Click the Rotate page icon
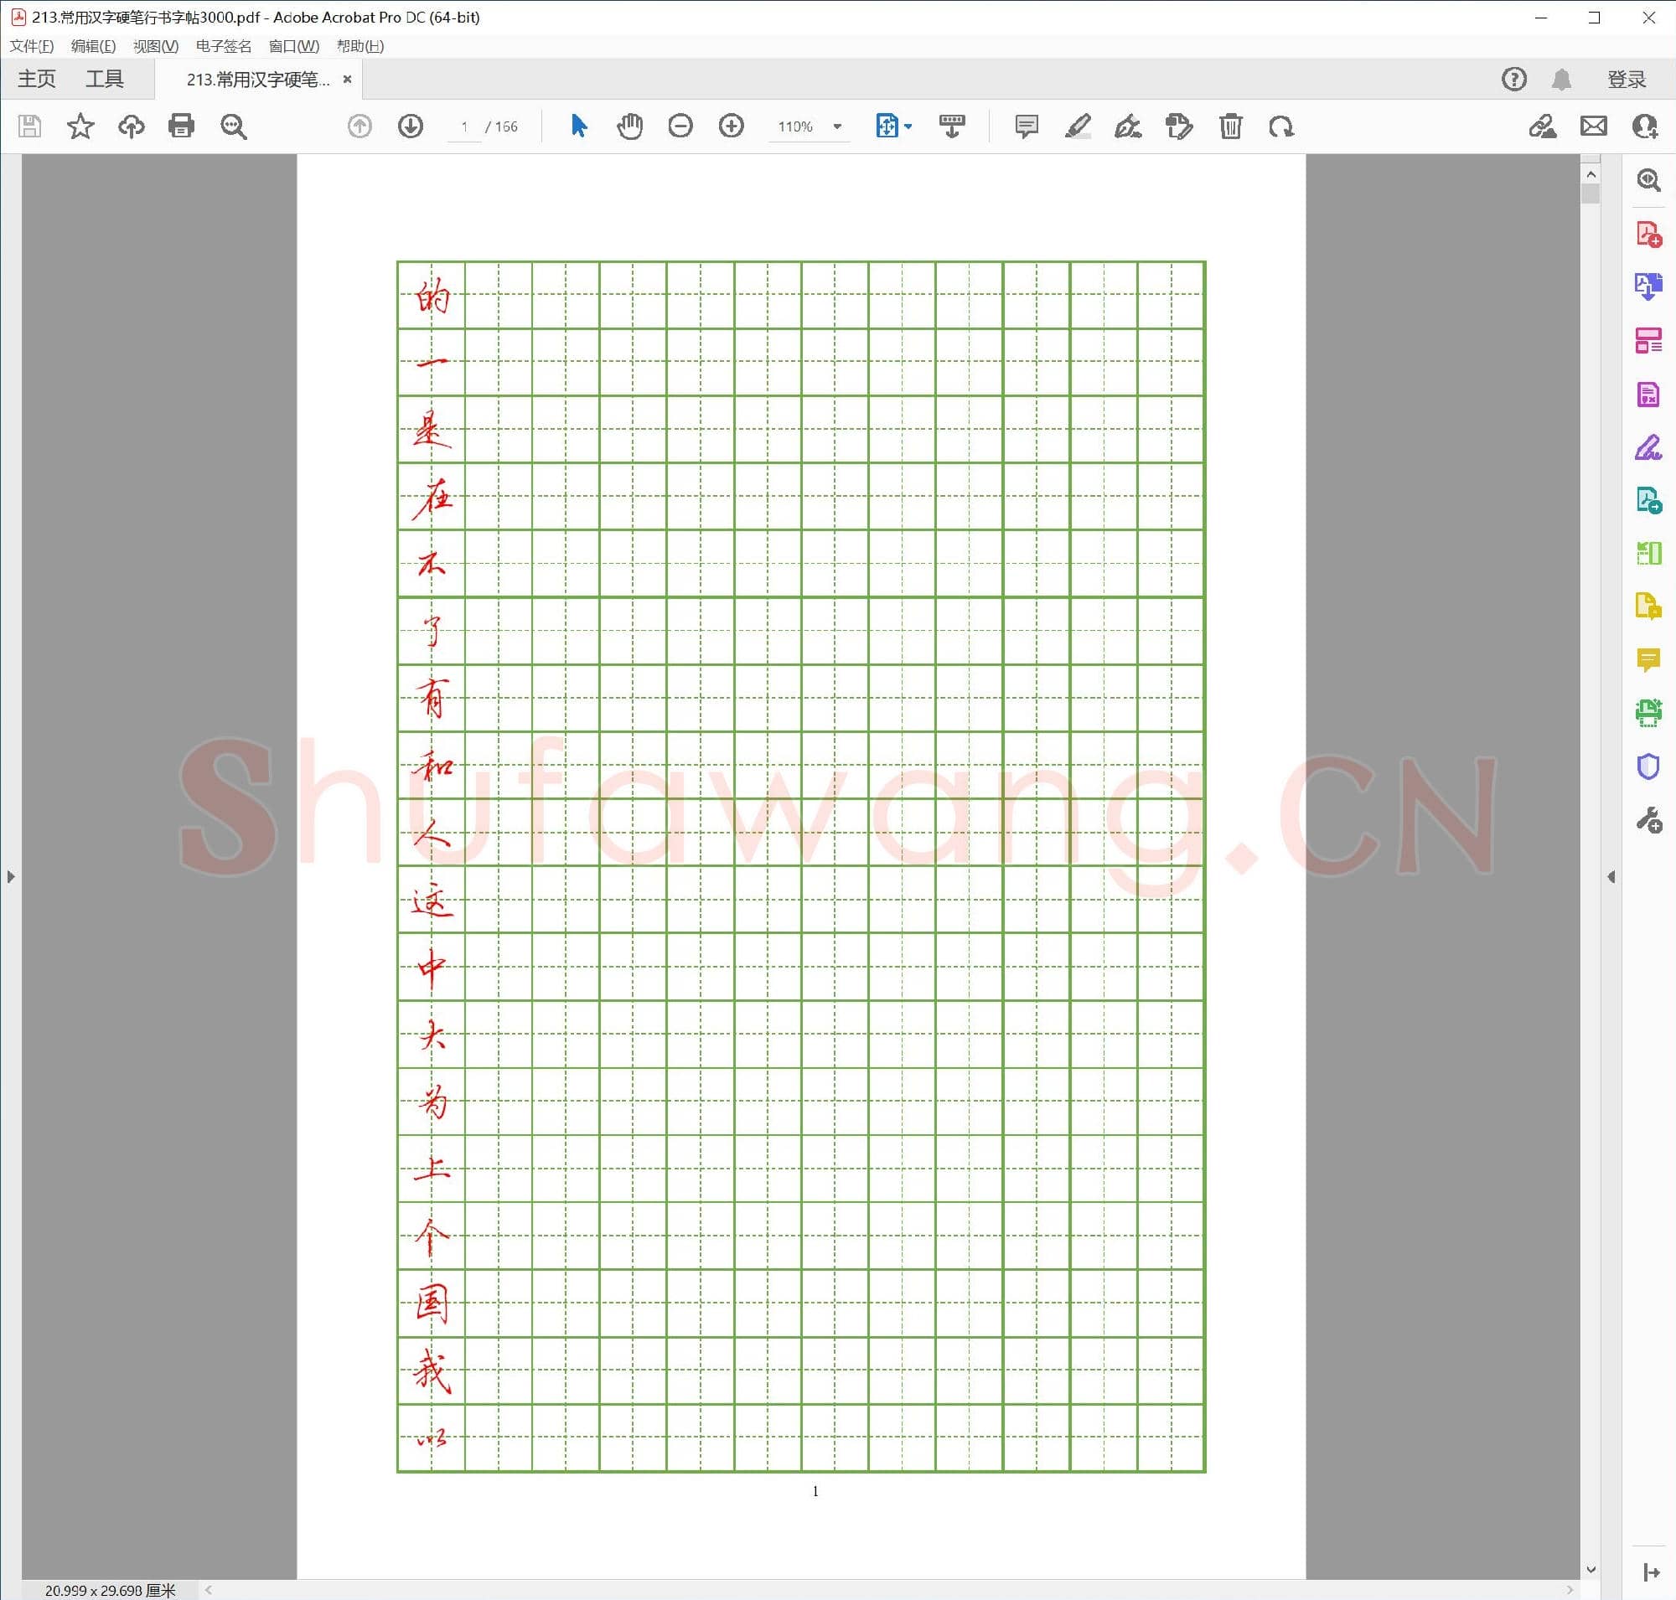The image size is (1676, 1600). point(1281,126)
